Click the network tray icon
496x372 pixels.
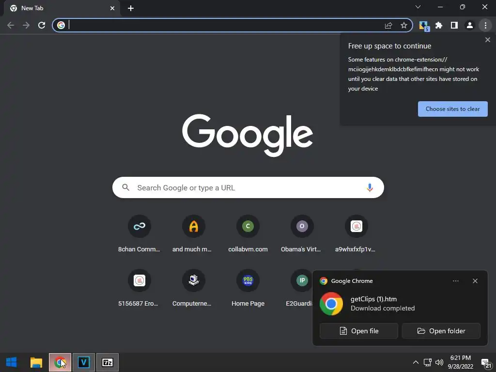point(428,362)
